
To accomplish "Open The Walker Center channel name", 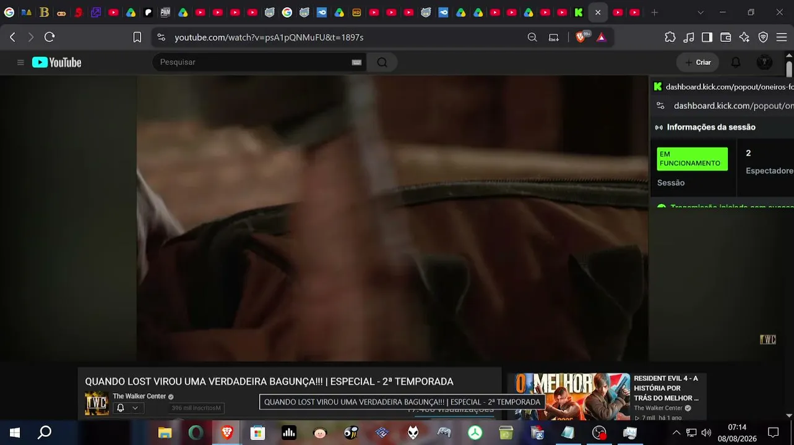I will point(139,396).
